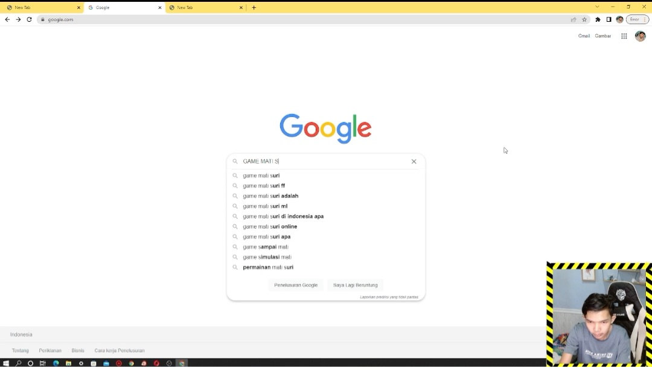Open Google account avatar at top right

coord(641,36)
